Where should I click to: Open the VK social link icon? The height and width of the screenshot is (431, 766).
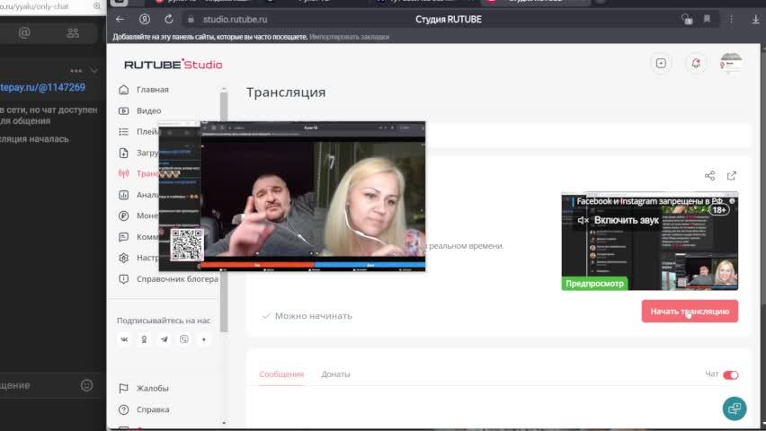[124, 339]
